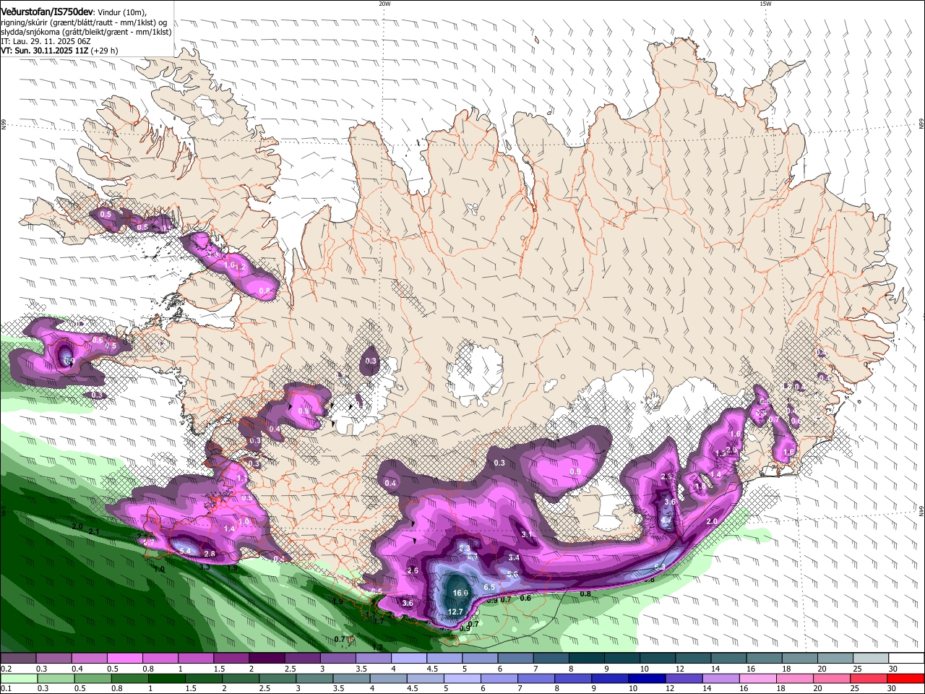The height and width of the screenshot is (694, 925).
Task: Click the 12.7 precipitation value on the map
Action: (455, 612)
